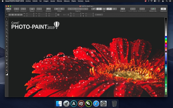
Task: Choose the Red-eye removal tool
Action: point(7,43)
